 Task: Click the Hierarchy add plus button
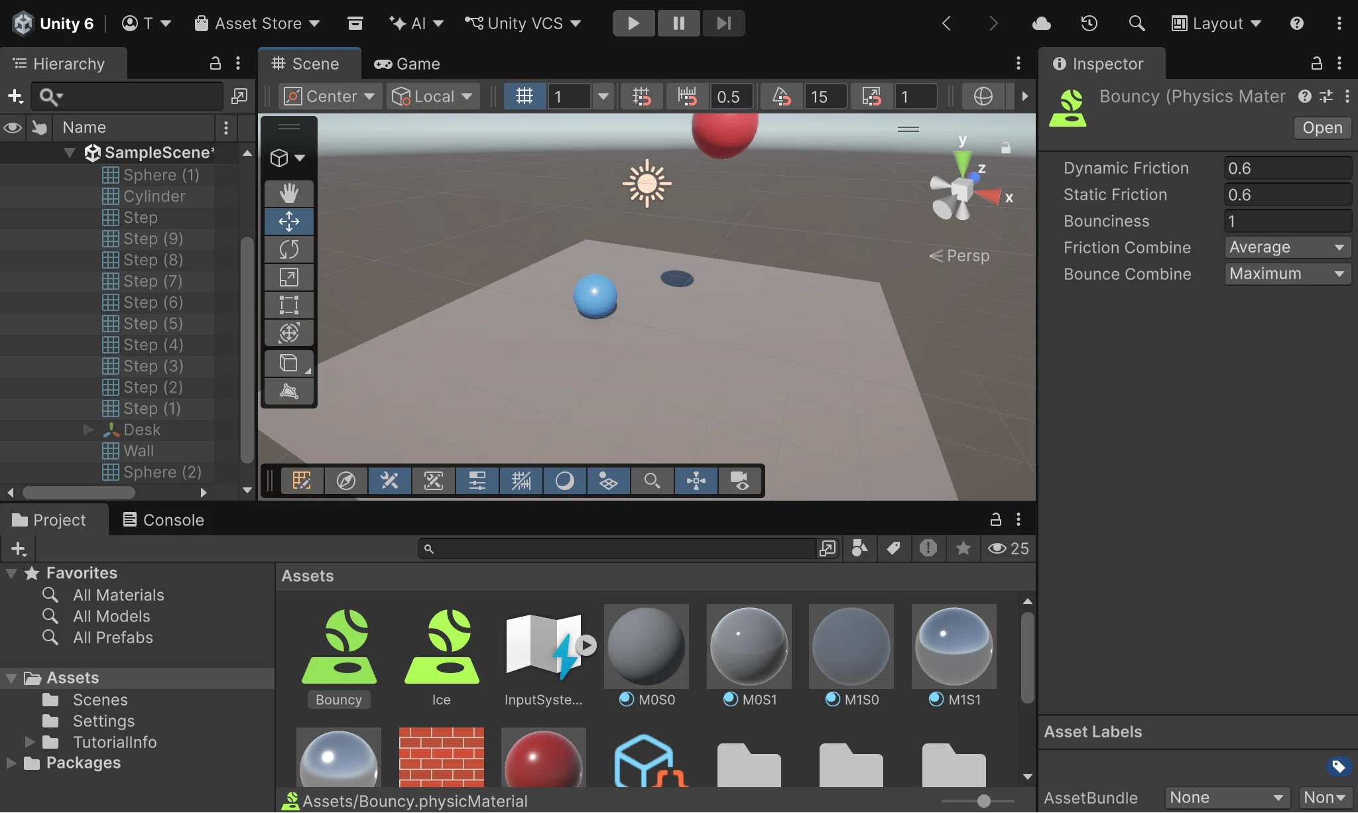15,96
